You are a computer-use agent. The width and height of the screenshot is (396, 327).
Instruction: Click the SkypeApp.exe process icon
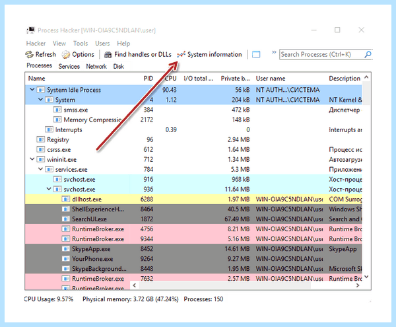click(x=65, y=249)
